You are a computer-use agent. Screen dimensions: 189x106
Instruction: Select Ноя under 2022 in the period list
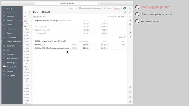[27, 32]
